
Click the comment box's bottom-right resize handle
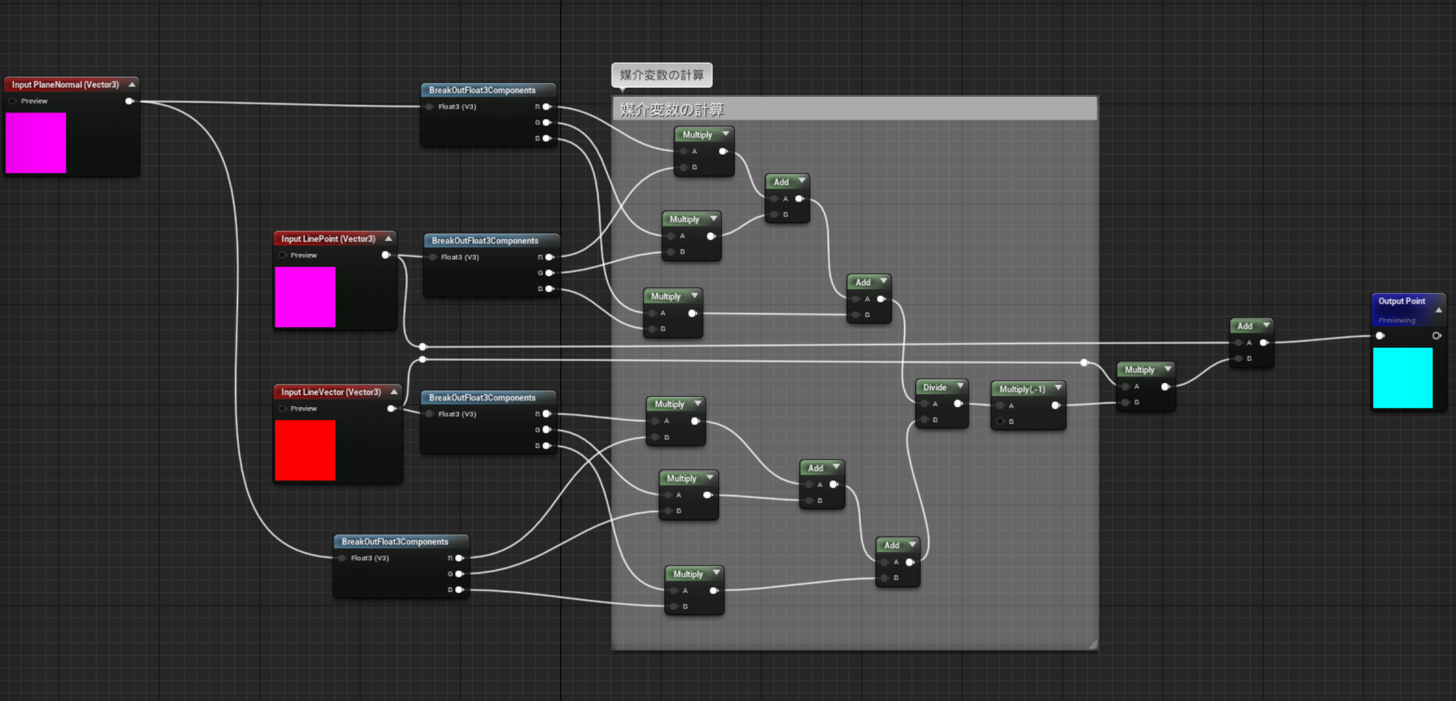[x=1093, y=645]
